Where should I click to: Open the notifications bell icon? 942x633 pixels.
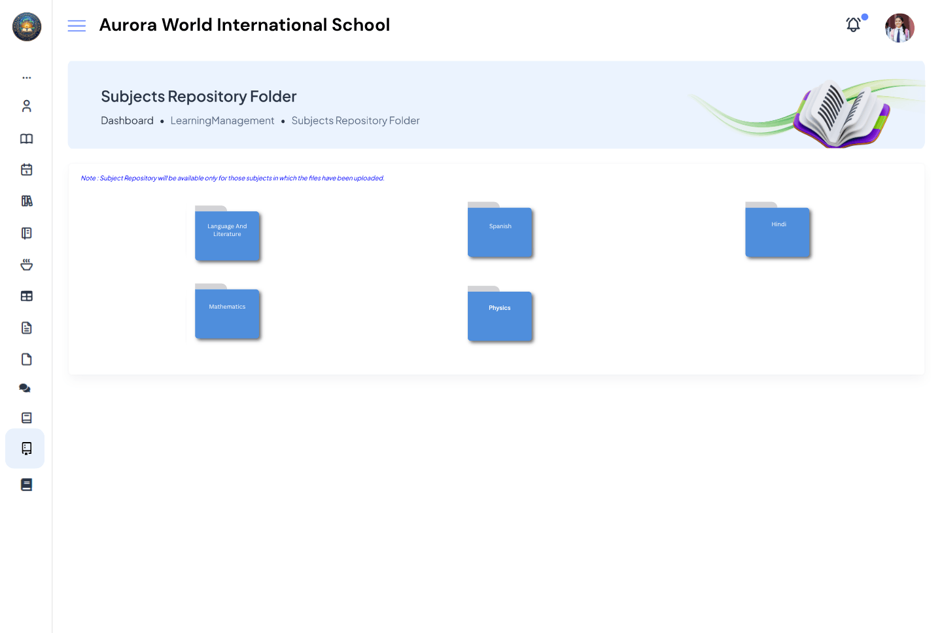853,25
